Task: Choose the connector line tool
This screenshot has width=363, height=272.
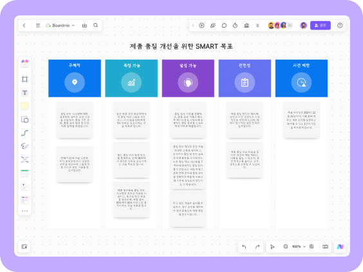Action: pyautogui.click(x=24, y=133)
